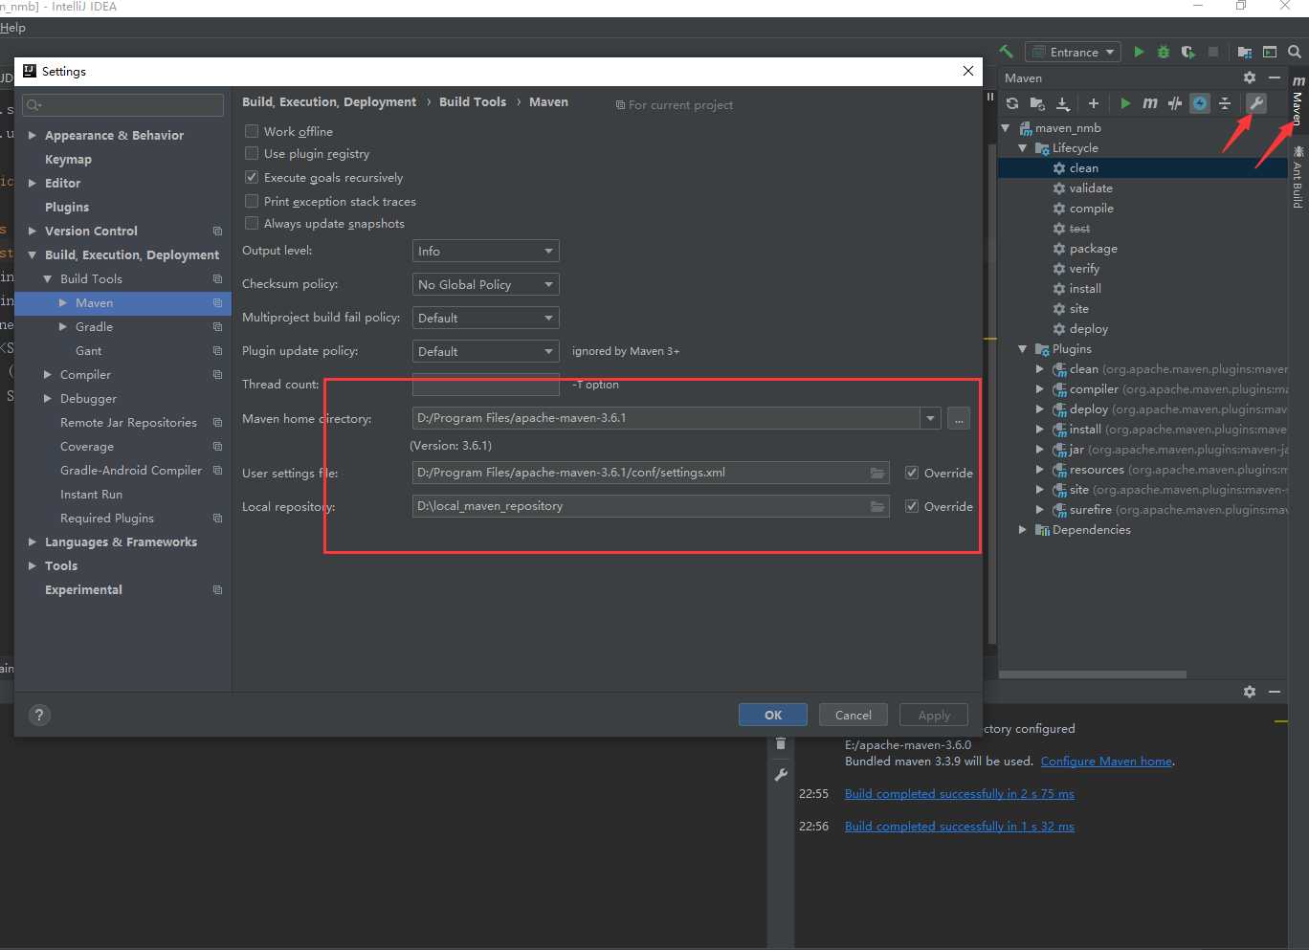Enable the Always update snapshots checkbox
Screen dimensions: 1309x950
pos(252,223)
